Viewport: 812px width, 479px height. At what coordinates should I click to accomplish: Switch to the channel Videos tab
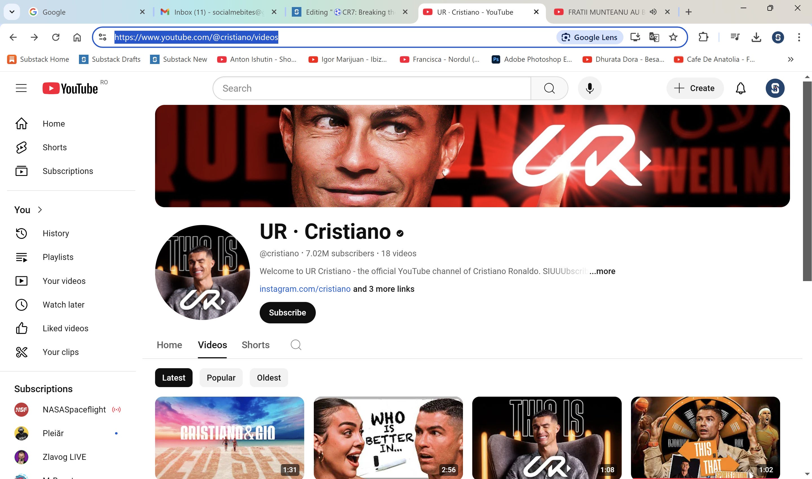point(212,345)
